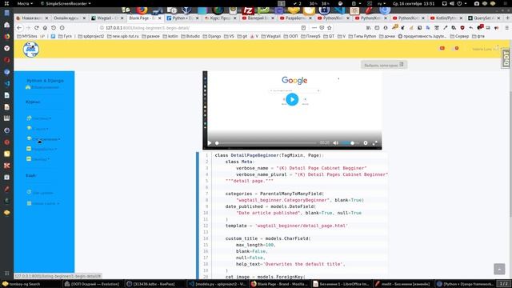Click the date and time in top panel
Image resolution: width=512 pixels, height=288 pixels.
(414, 3)
